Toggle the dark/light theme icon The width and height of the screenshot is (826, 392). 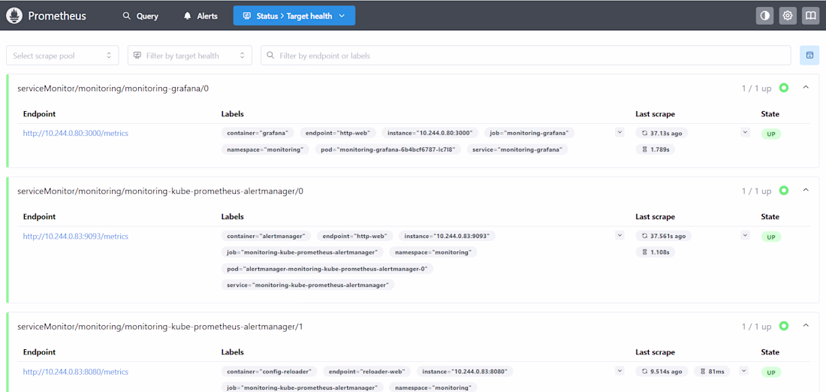coord(765,16)
